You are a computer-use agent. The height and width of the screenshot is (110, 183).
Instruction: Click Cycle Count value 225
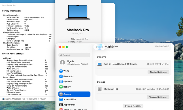[x=27, y=45]
